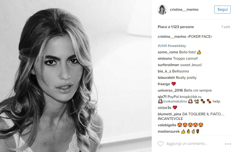231x152 pixels.
Task: Visit the lalauralett profile
Action: click(166, 78)
